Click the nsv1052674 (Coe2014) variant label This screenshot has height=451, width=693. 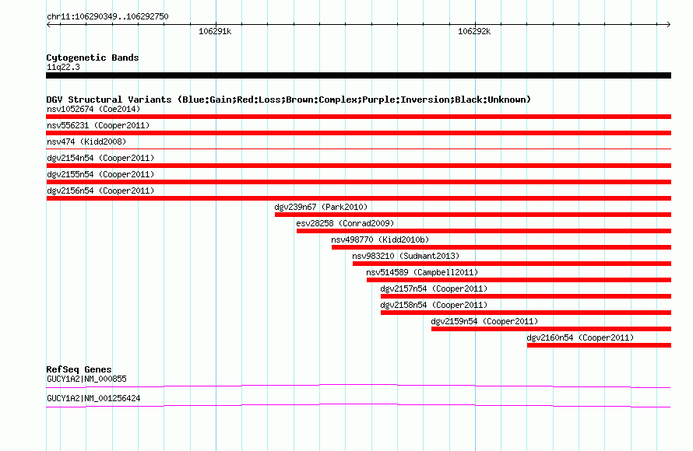pyautogui.click(x=93, y=109)
